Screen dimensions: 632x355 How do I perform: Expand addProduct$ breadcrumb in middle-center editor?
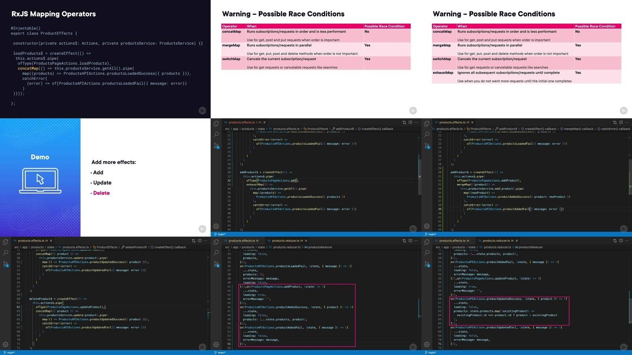[344, 129]
